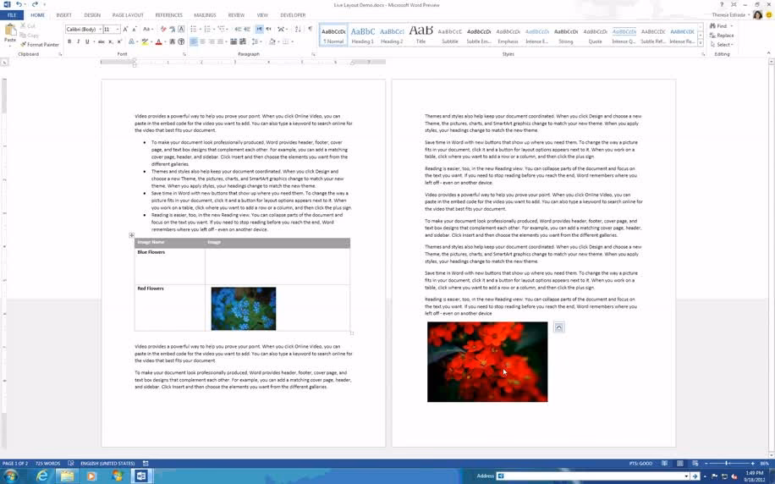775x484 pixels.
Task: Select Center paragraph alignment
Action: tap(202, 41)
